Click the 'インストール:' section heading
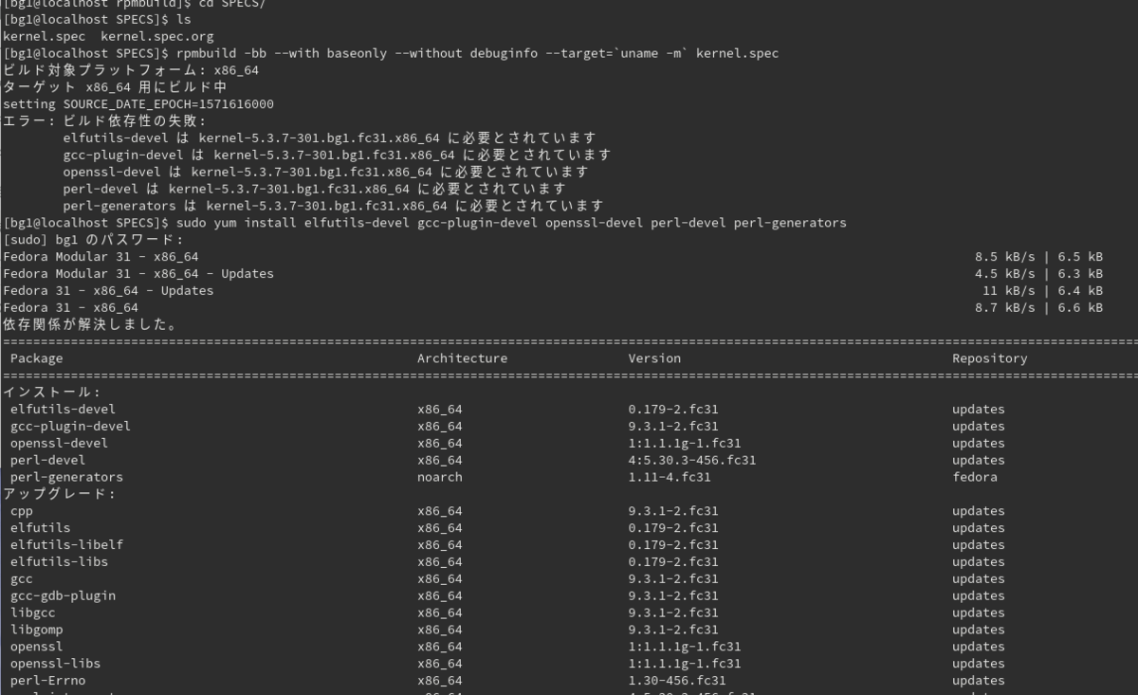 pyautogui.click(x=52, y=393)
